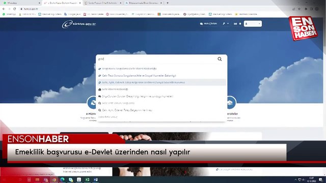Open the WhatsApp bookmark in bookmarks bar
This screenshot has width=326, height=183.
click(9, 14)
